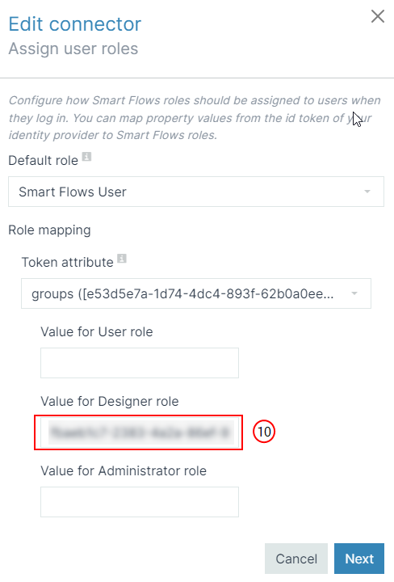394x582 pixels.
Task: Click the blurred Designer role value field
Action: 140,432
